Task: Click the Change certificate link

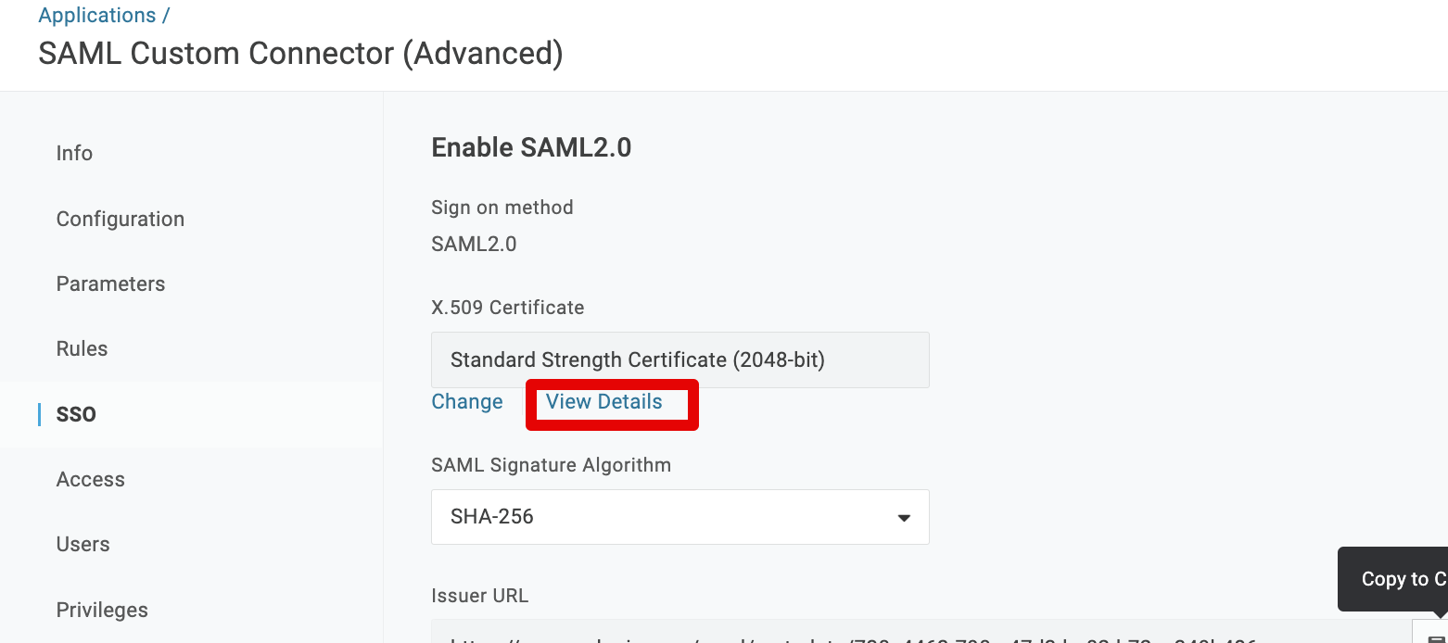Action: click(467, 402)
